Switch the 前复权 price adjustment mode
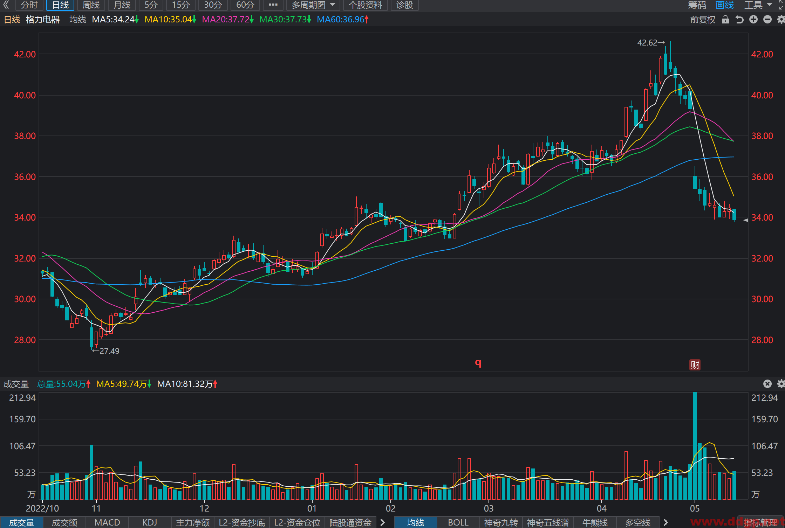785x528 pixels. (x=703, y=20)
